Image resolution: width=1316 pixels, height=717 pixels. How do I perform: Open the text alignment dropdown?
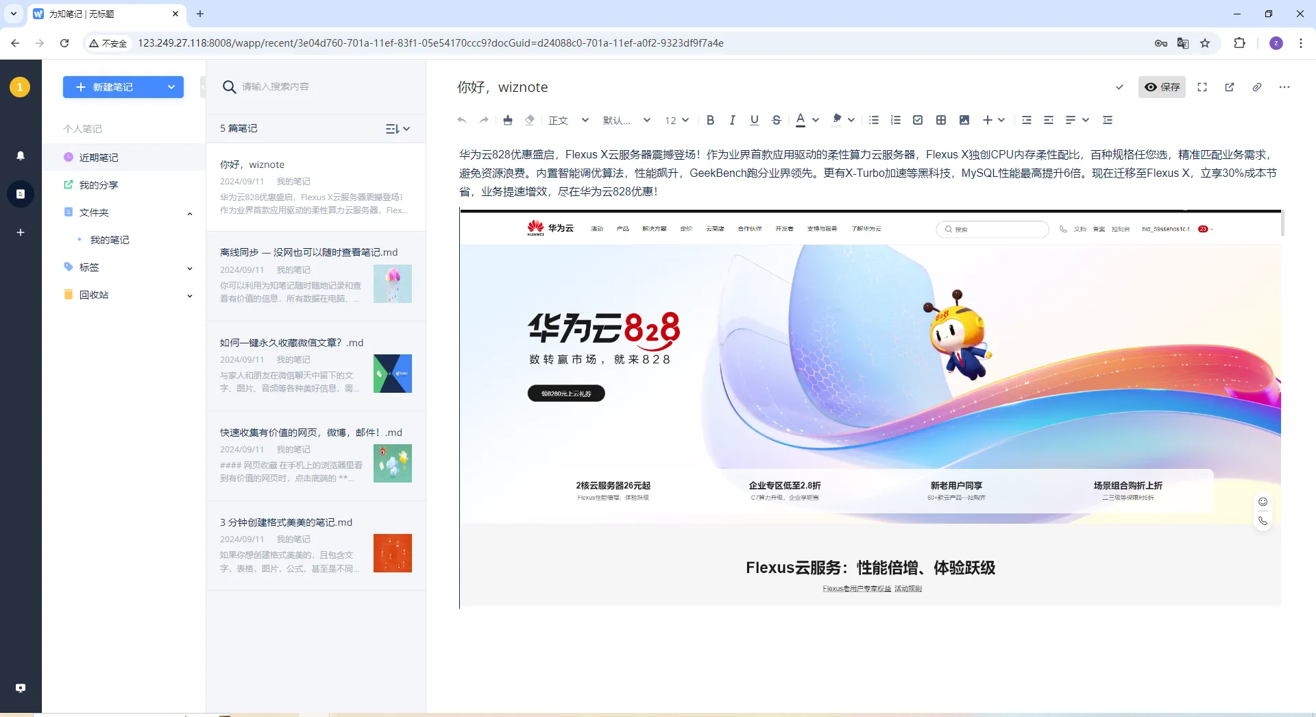pyautogui.click(x=1077, y=120)
